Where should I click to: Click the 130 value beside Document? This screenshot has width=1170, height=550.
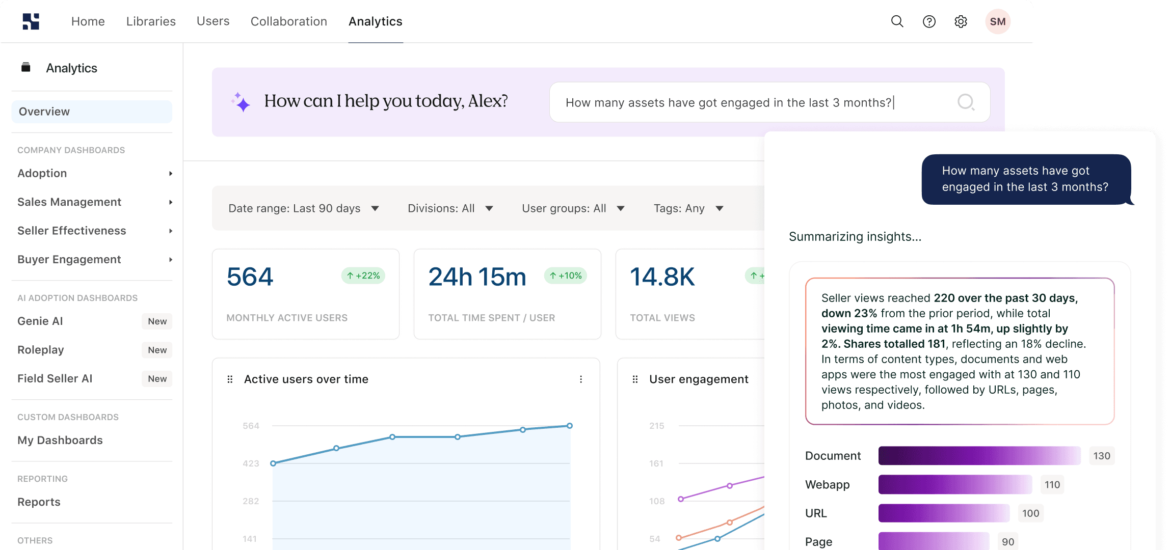click(x=1102, y=456)
